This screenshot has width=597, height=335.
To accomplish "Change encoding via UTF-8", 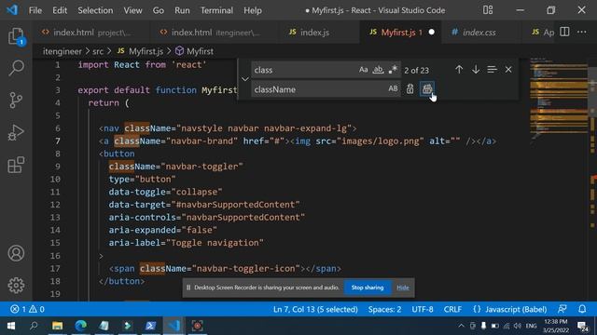I will pyautogui.click(x=423, y=309).
